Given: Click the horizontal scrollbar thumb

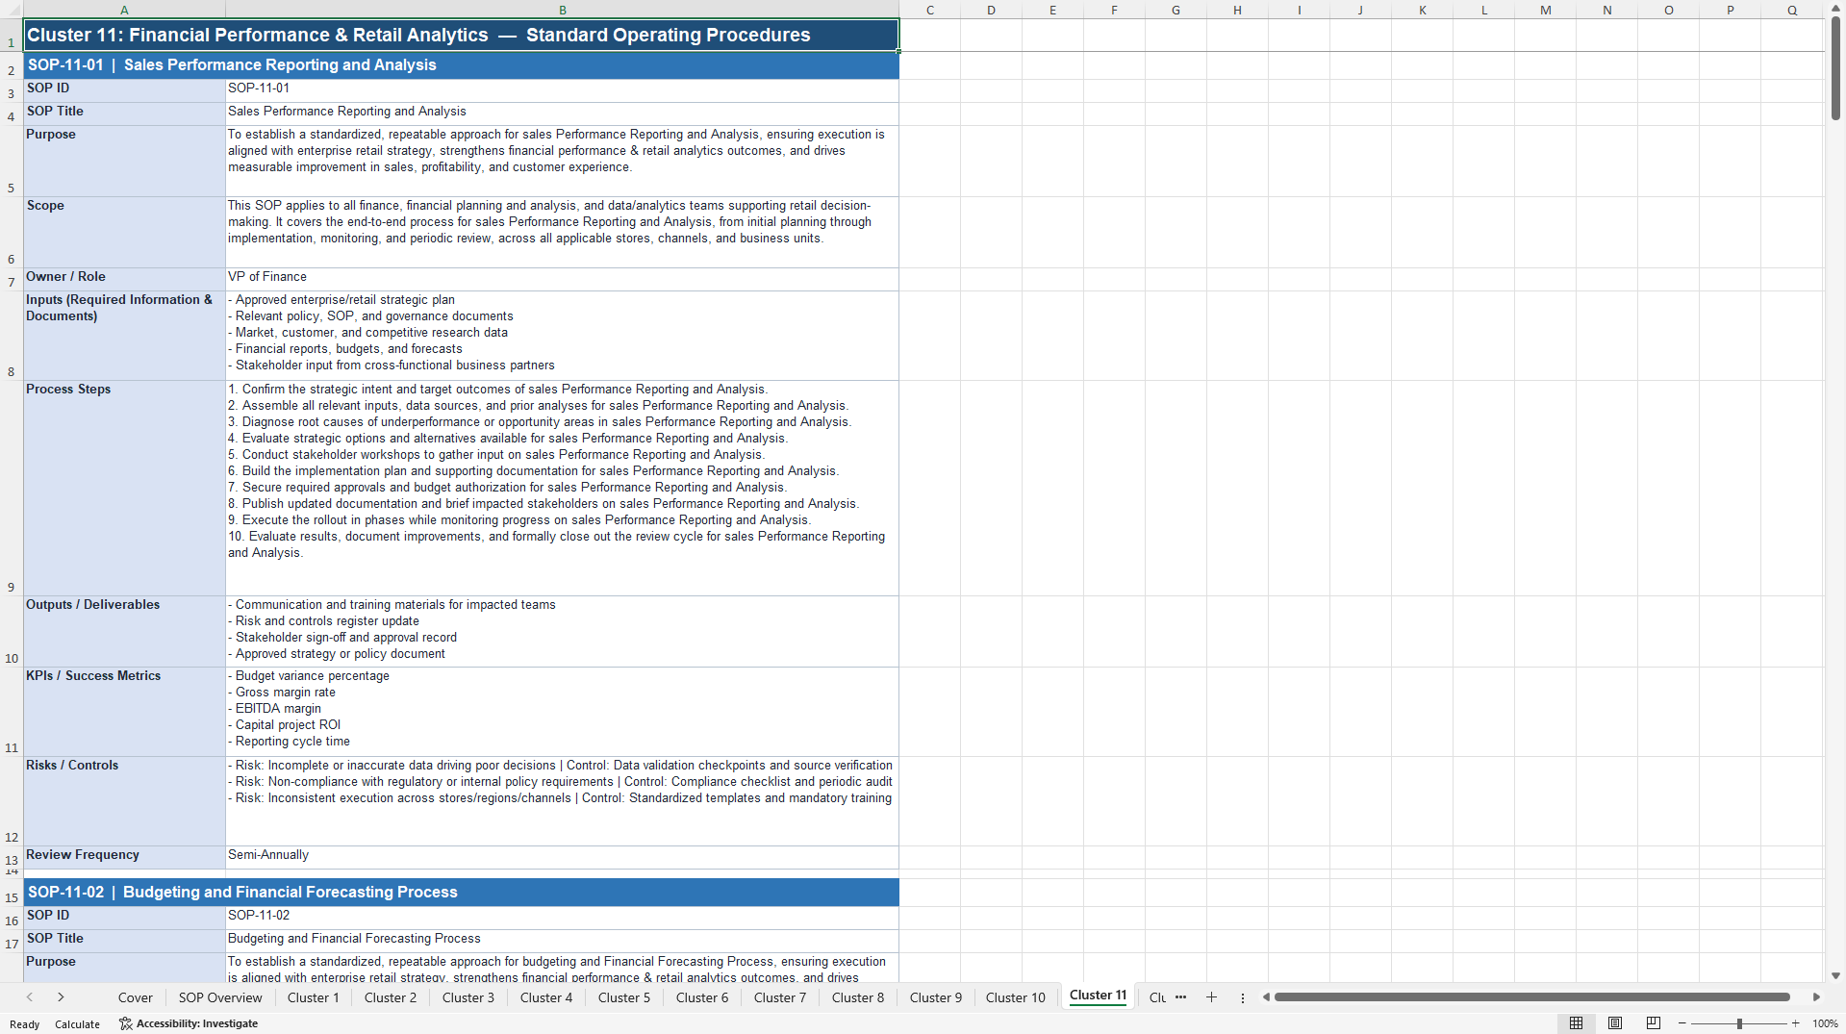Looking at the screenshot, I should point(1531,997).
